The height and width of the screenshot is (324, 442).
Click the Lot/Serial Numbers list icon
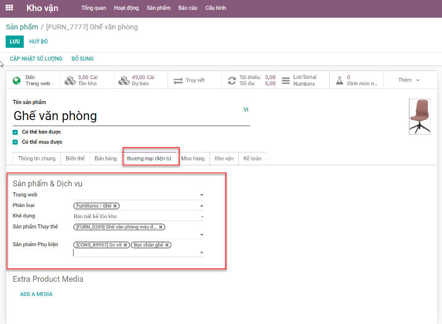285,81
